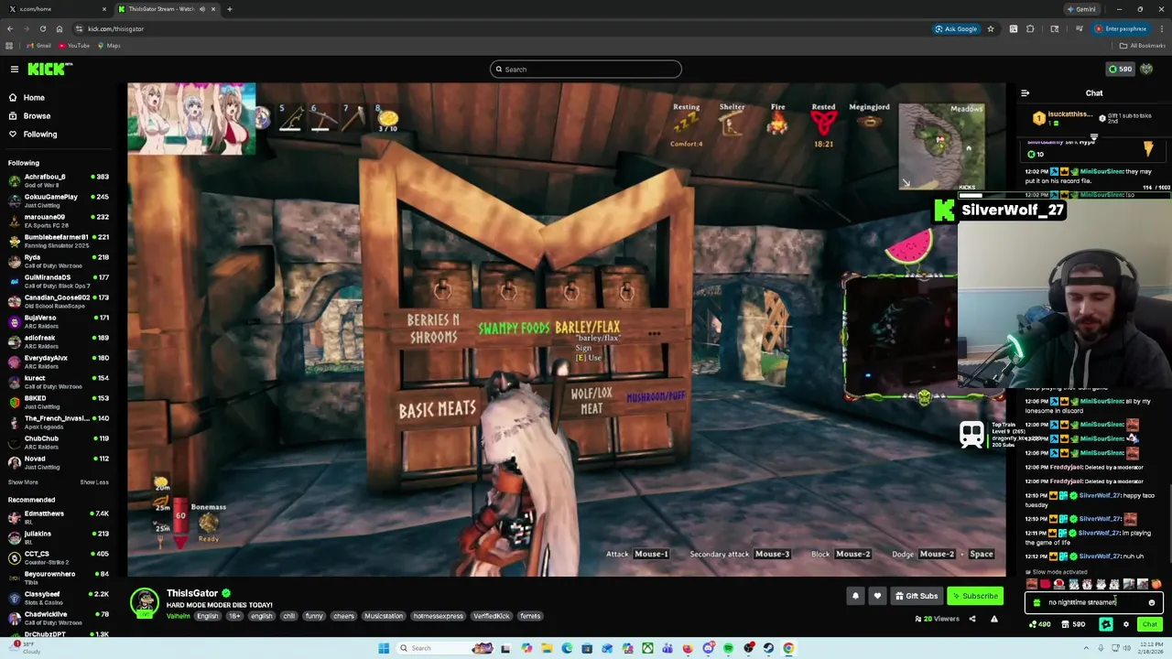
Task: Click the 490 channel points icon
Action: [1040, 624]
